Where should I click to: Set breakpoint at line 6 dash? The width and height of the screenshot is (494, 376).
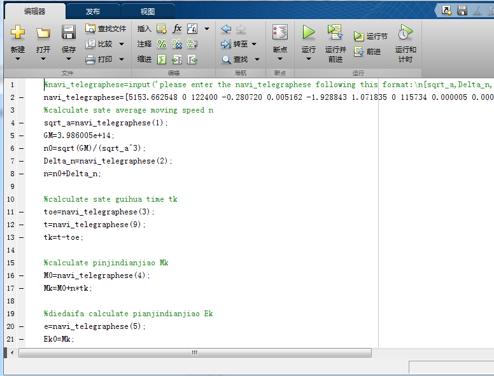(21, 148)
